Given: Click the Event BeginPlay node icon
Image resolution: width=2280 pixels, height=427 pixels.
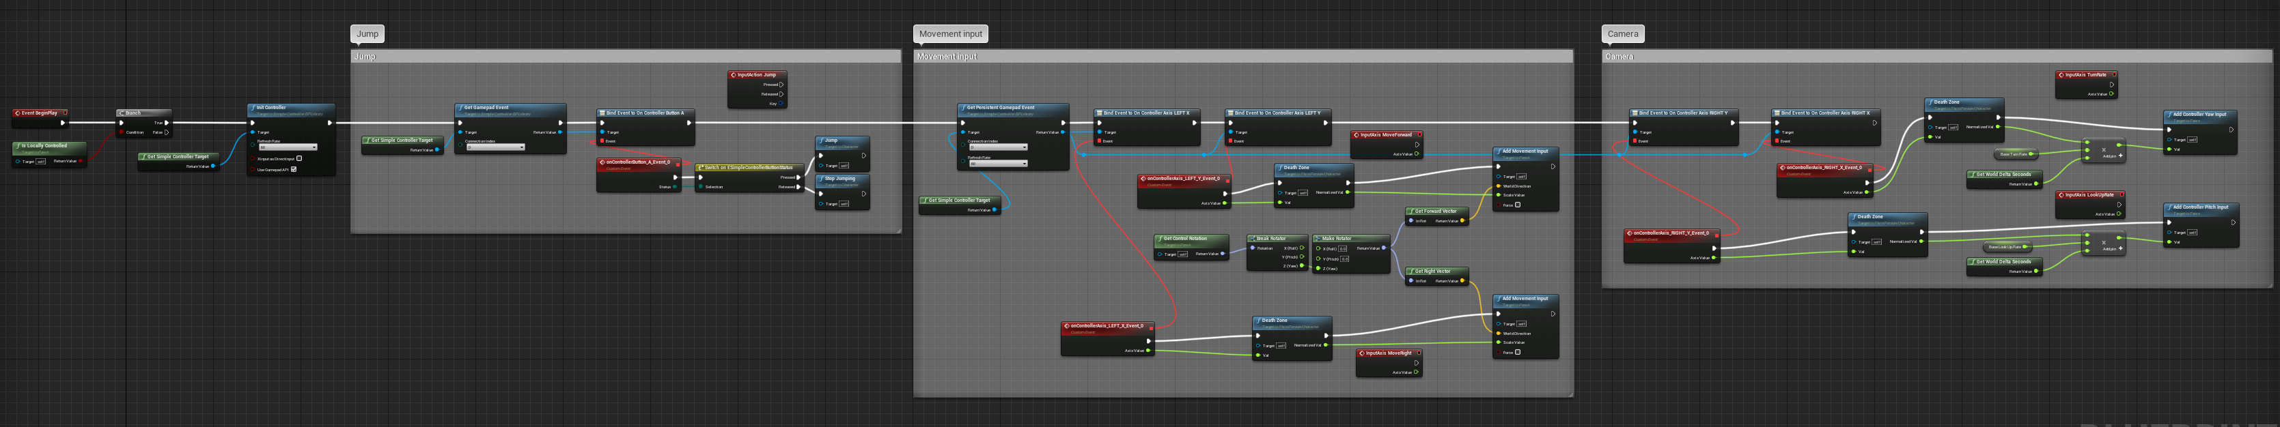Looking at the screenshot, I should coord(18,113).
